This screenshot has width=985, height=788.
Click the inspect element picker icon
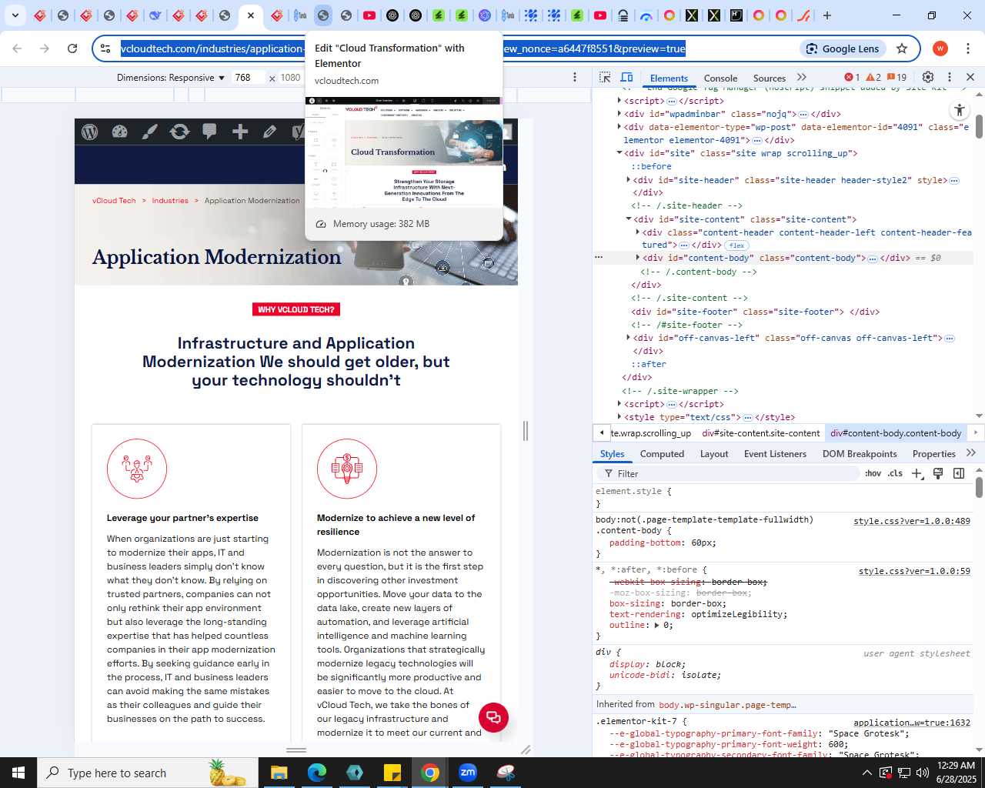605,77
